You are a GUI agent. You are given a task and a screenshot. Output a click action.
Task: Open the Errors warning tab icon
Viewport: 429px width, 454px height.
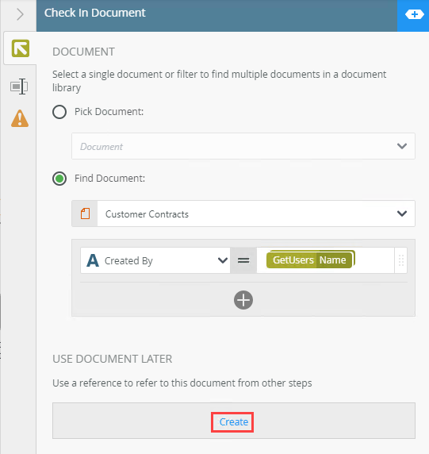pos(20,118)
